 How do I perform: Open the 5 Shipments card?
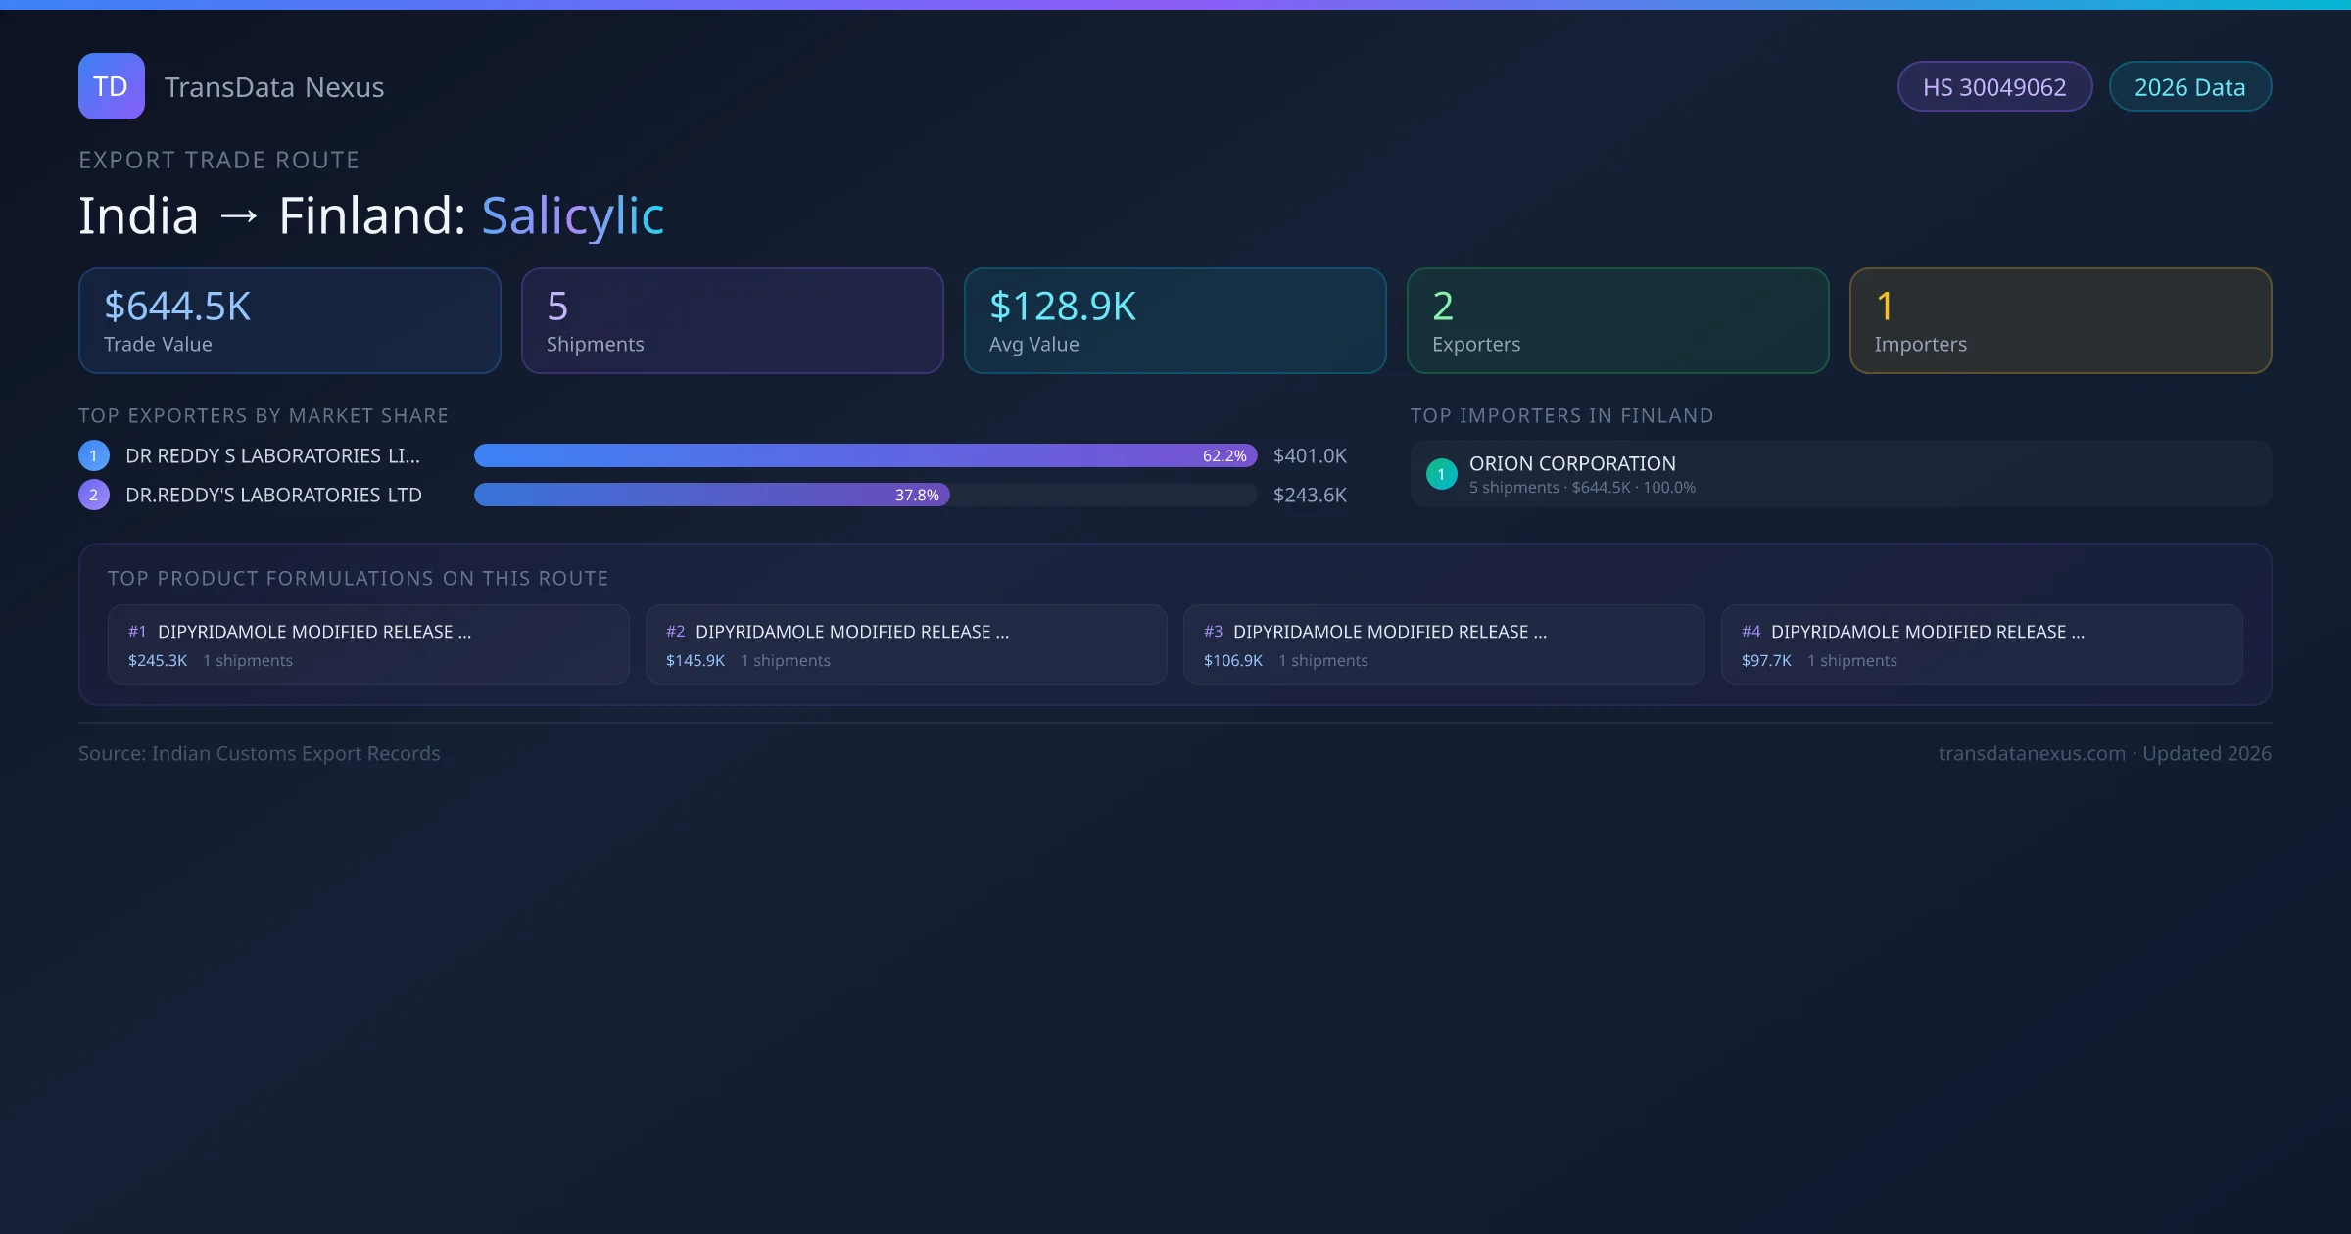tap(732, 321)
